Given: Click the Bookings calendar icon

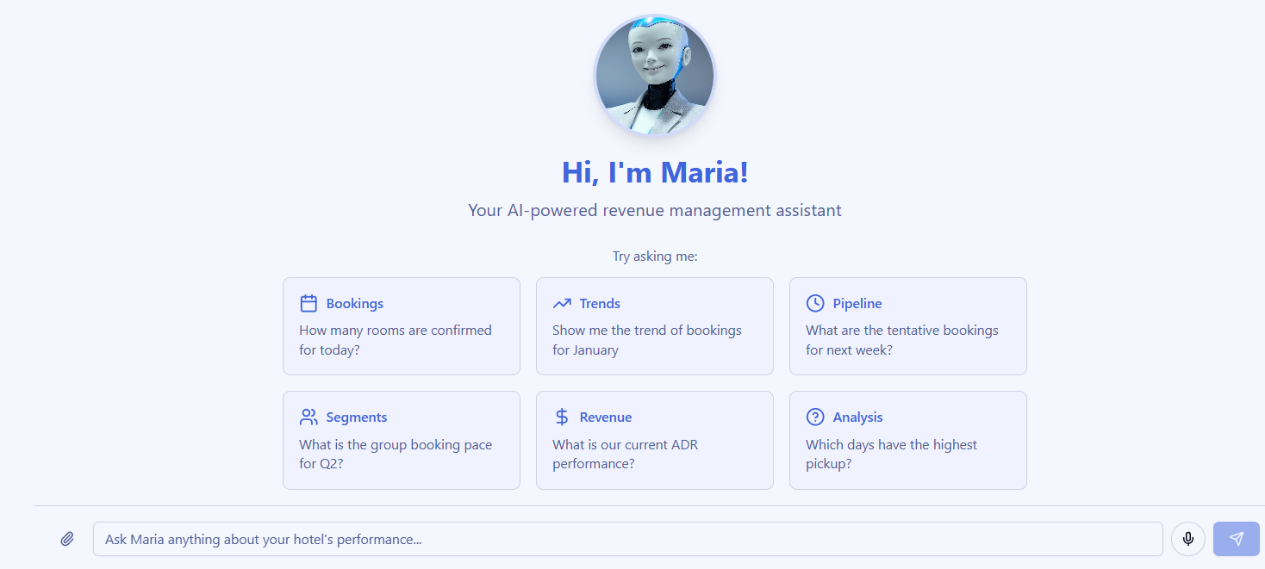Looking at the screenshot, I should (308, 303).
